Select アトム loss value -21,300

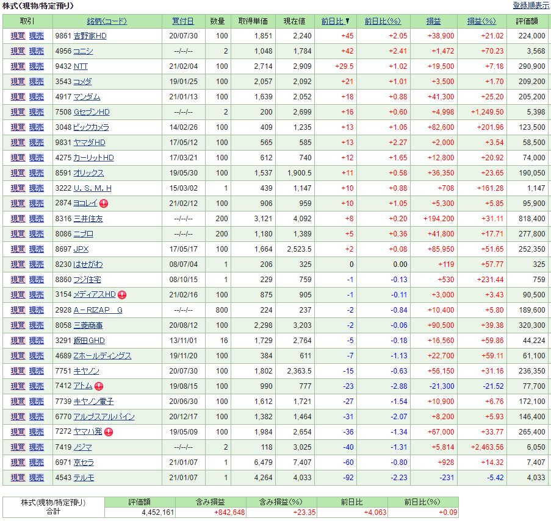tap(442, 386)
